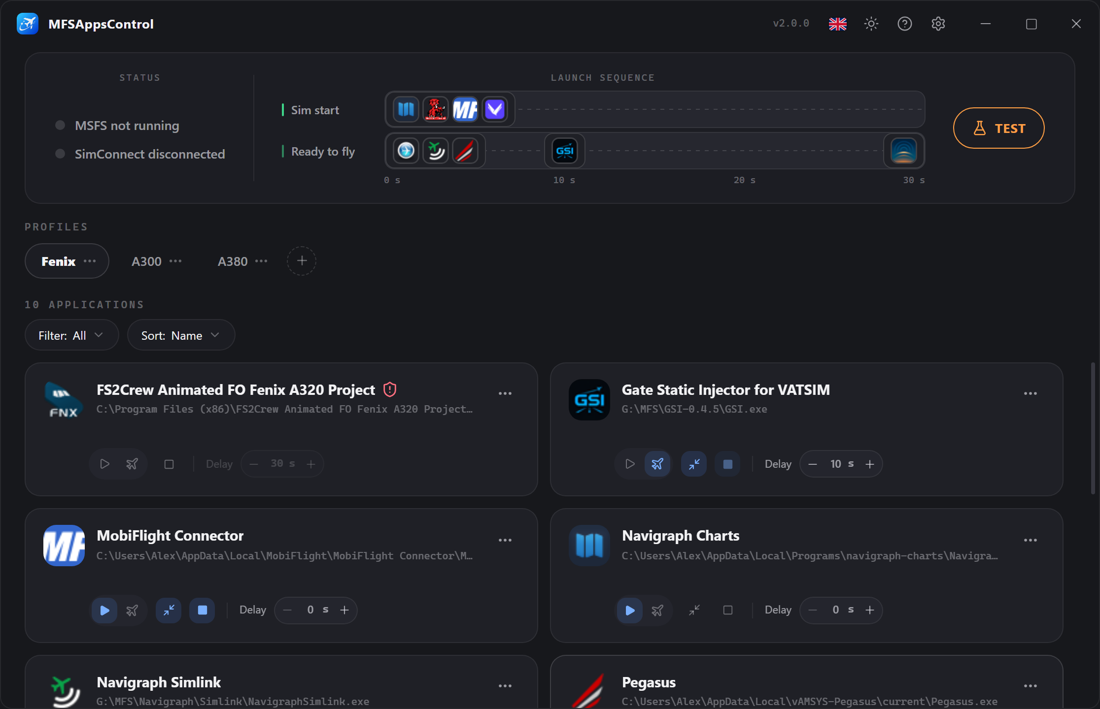The width and height of the screenshot is (1100, 709).
Task: Open Fenix profile options menu
Action: tap(90, 261)
